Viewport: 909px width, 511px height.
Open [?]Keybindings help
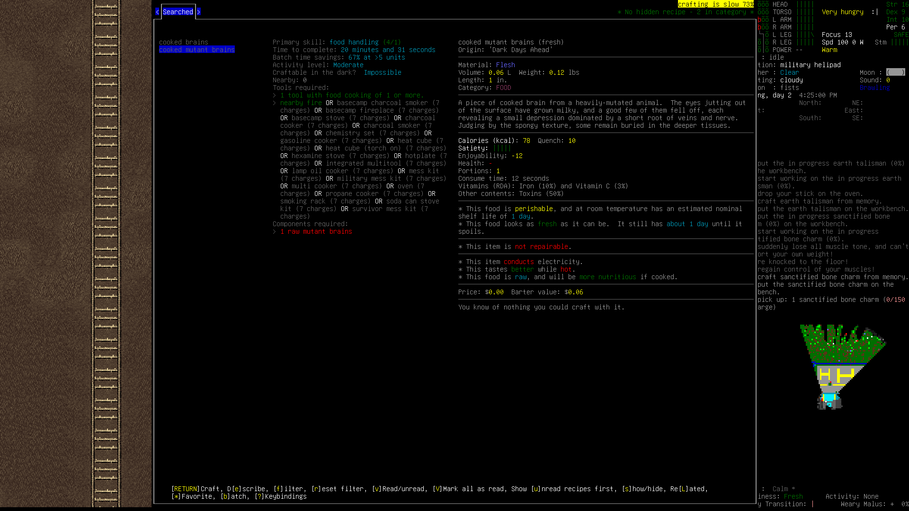coord(280,496)
